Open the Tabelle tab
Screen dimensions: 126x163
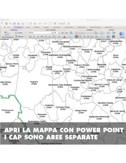37,27
